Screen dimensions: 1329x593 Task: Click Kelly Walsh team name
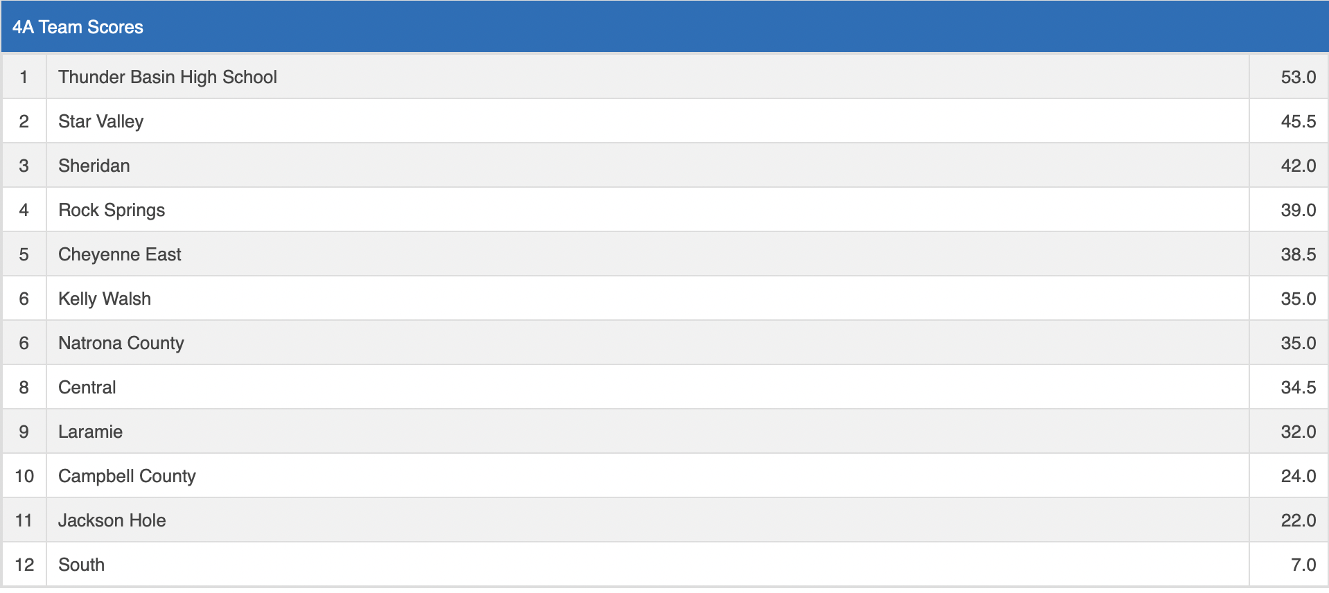click(x=104, y=299)
